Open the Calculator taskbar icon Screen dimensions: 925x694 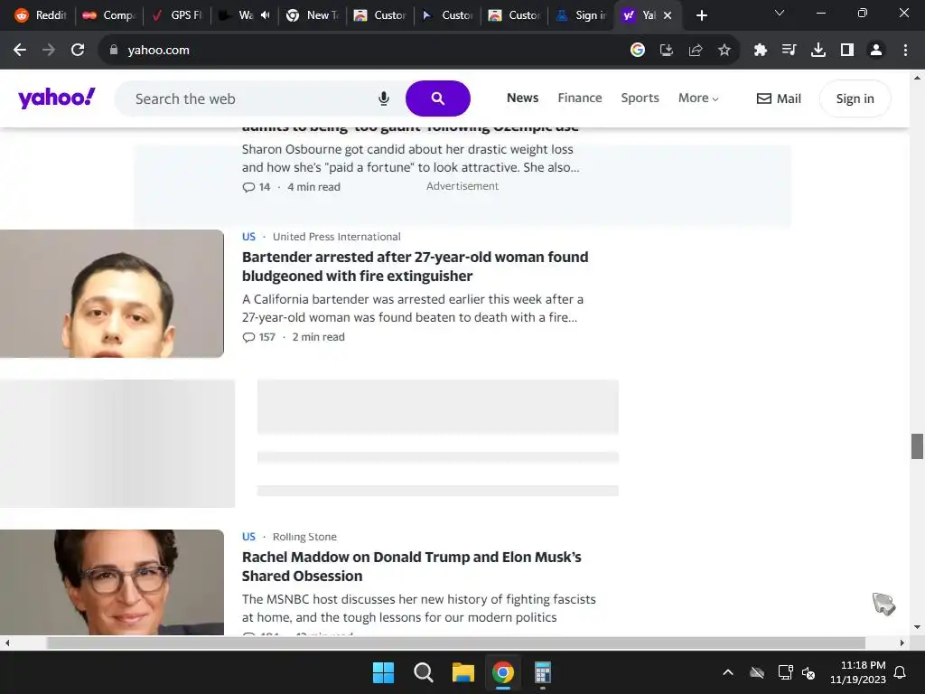point(542,672)
